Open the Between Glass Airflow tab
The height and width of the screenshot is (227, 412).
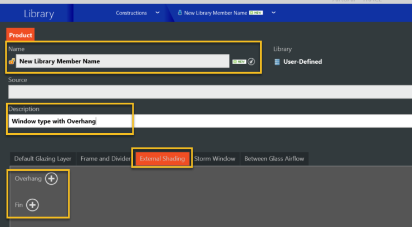274,159
